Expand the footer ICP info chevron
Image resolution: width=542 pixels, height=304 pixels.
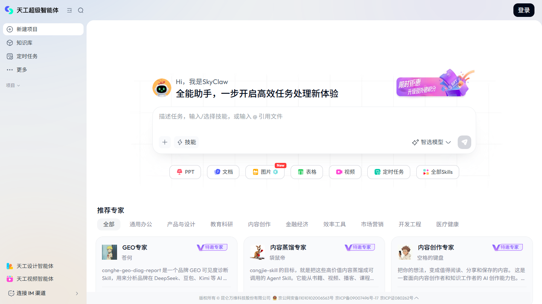click(416, 298)
